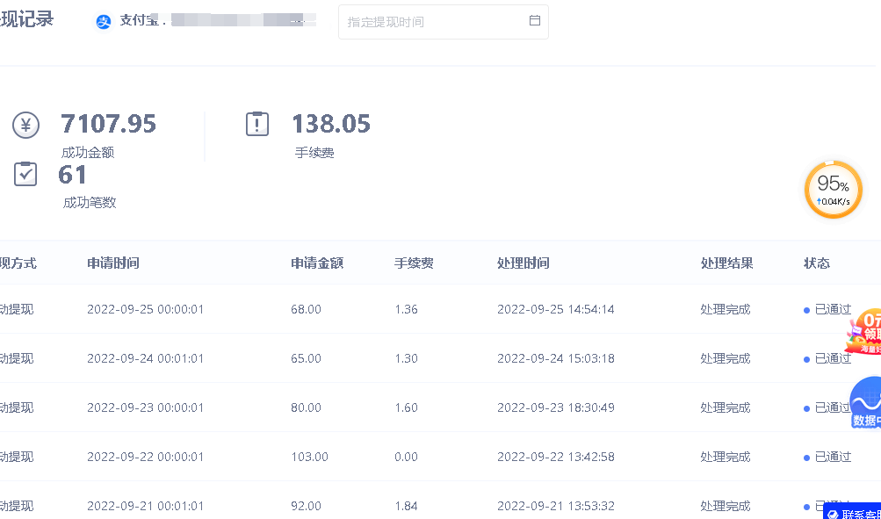Click the 处理结果 column header
Screen dimensions: 881x519
pyautogui.click(x=726, y=263)
